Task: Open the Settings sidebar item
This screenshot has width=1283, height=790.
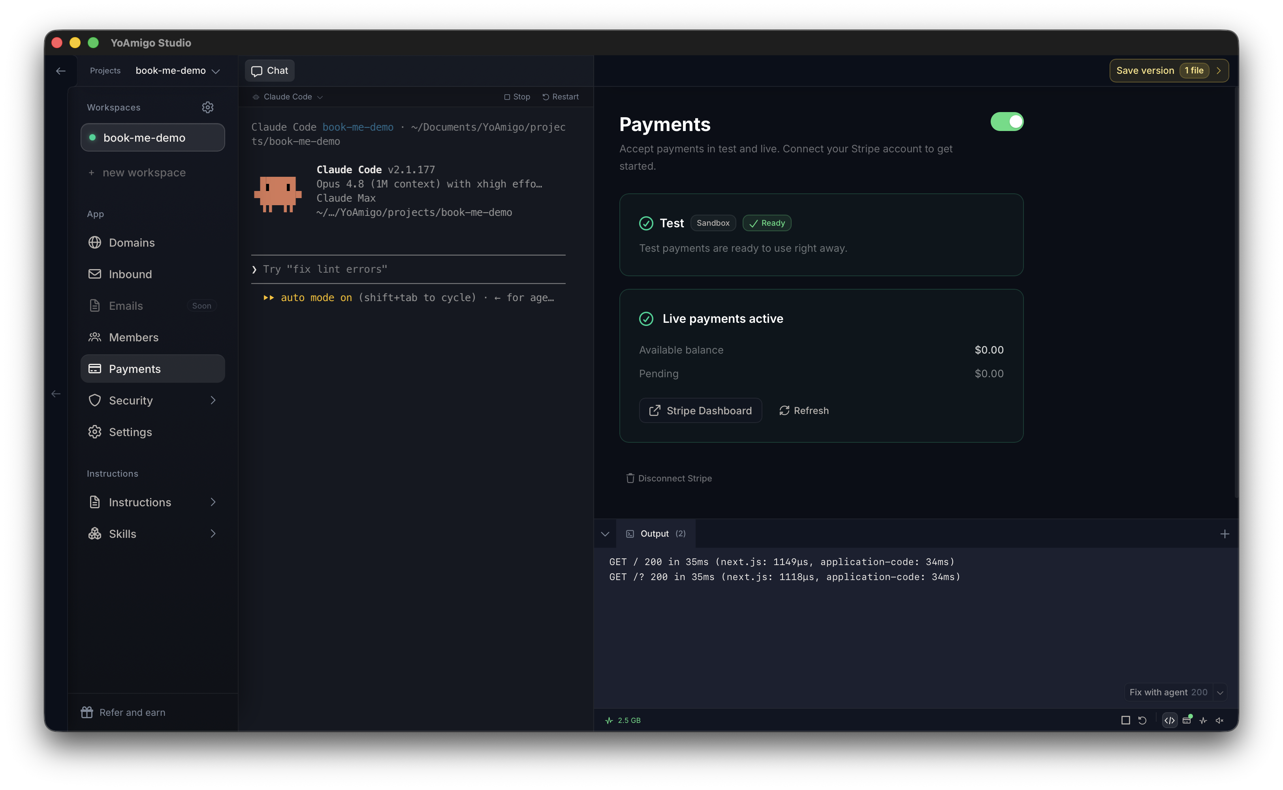Action: click(153, 432)
